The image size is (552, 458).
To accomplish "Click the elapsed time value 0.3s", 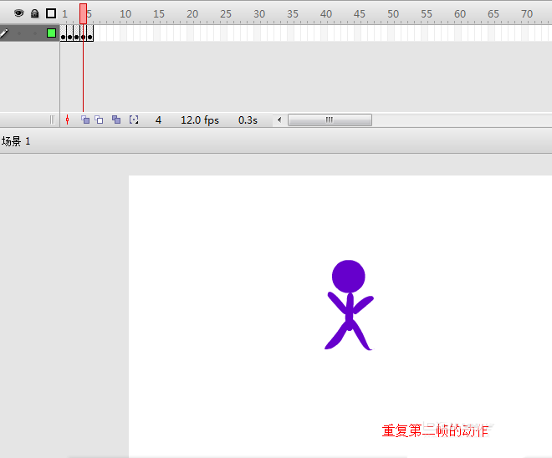I will 248,120.
